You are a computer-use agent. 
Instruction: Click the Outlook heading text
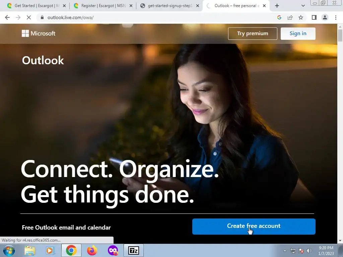coord(43,60)
